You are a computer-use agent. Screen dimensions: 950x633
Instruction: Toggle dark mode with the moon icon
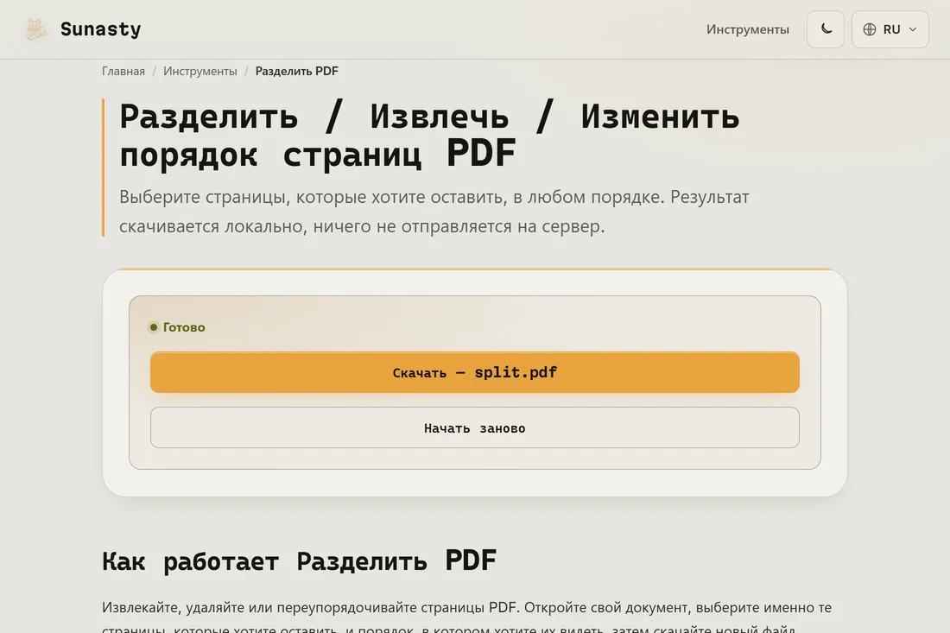click(825, 29)
